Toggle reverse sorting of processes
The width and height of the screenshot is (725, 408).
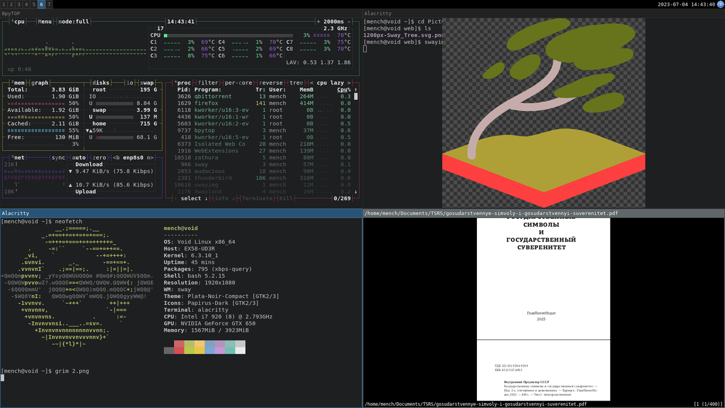coord(272,83)
